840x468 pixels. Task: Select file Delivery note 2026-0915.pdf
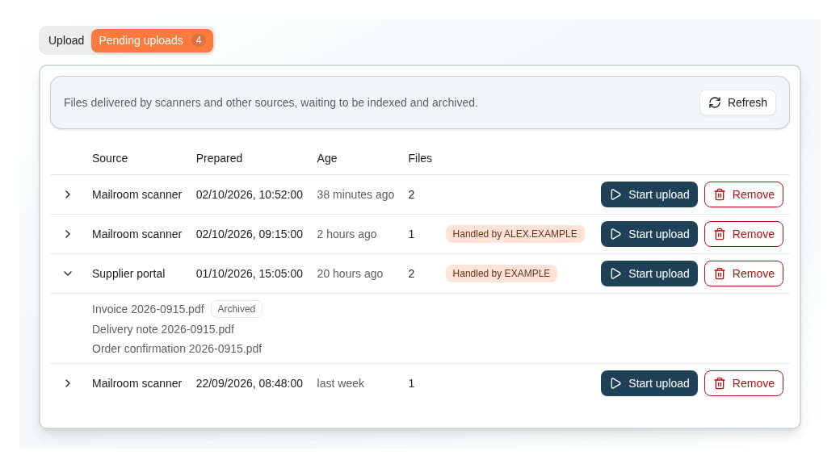click(163, 329)
